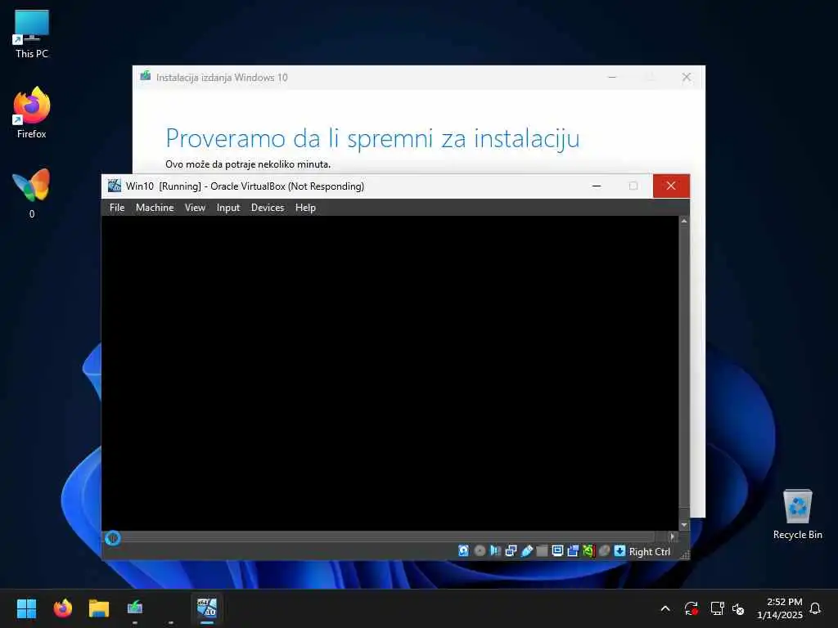Viewport: 838px width, 628px height.
Task: Click the network adapters indicator icon
Action: click(x=511, y=550)
